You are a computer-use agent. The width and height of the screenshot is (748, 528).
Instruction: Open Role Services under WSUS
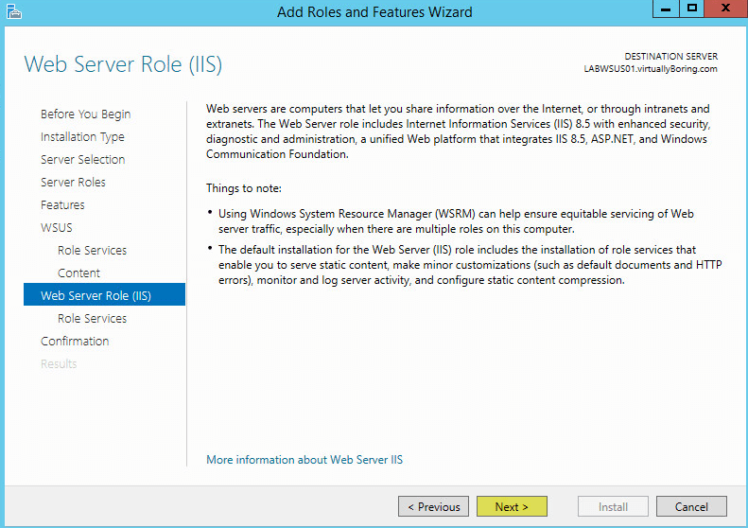(x=92, y=250)
